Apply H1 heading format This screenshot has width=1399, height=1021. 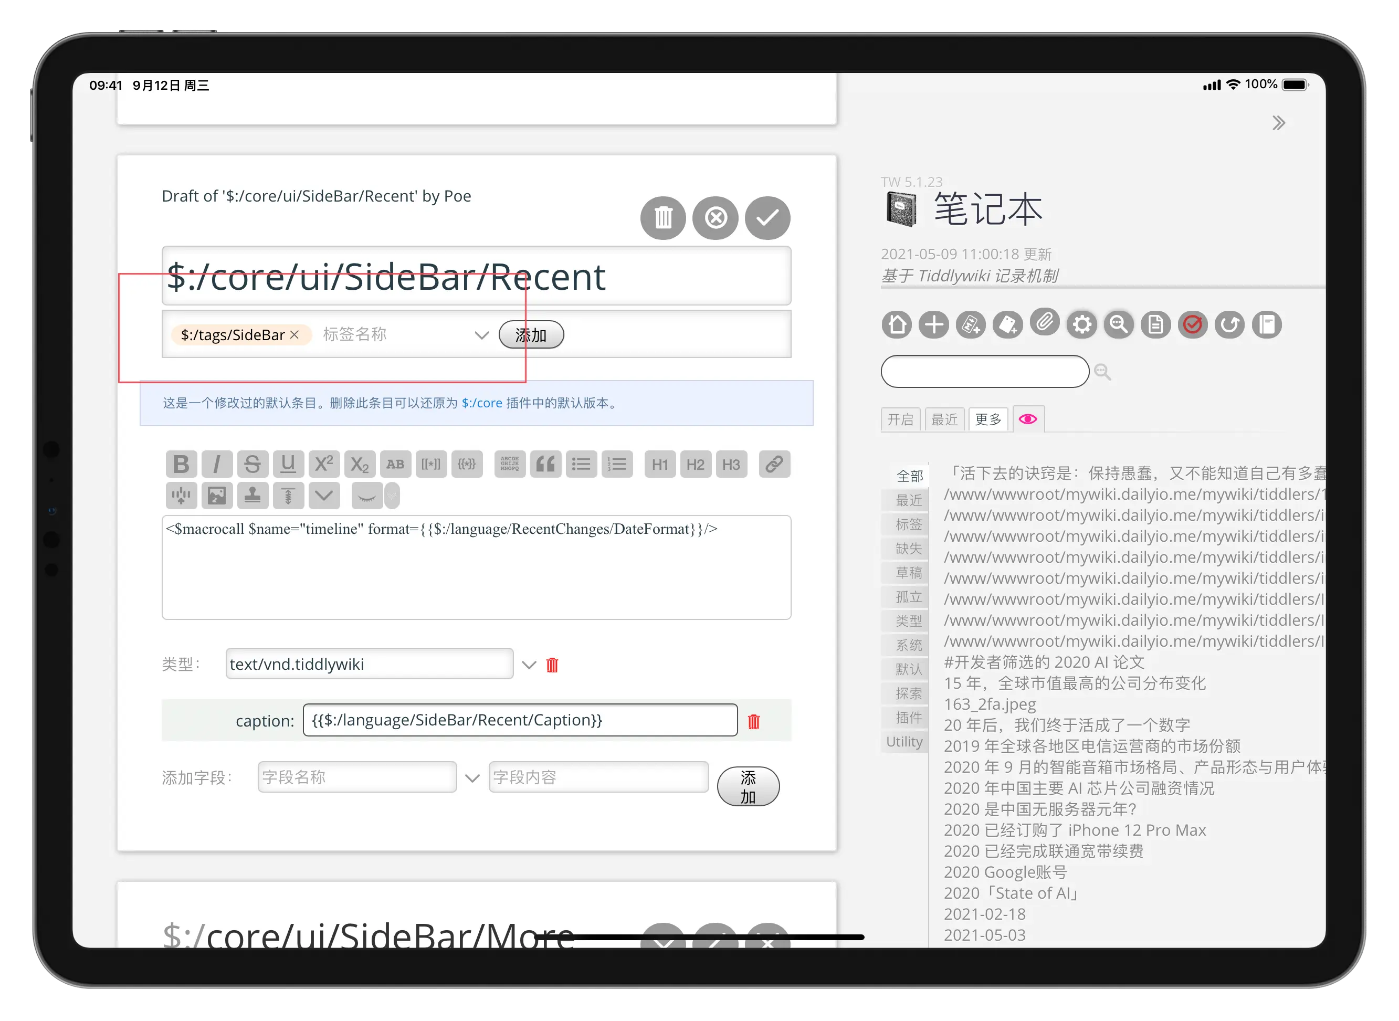660,464
